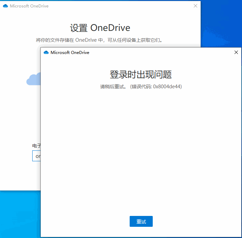Image resolution: width=242 pixels, height=238 pixels.
Task: Click the blank white body of the error dialog
Action: [x=141, y=147]
